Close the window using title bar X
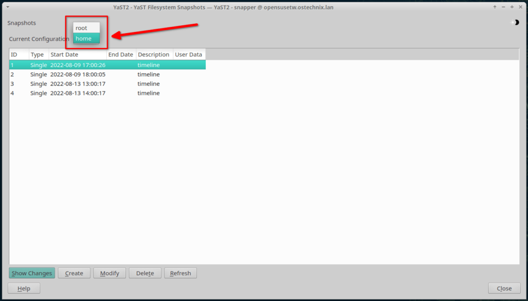The image size is (528, 301). [x=520, y=7]
